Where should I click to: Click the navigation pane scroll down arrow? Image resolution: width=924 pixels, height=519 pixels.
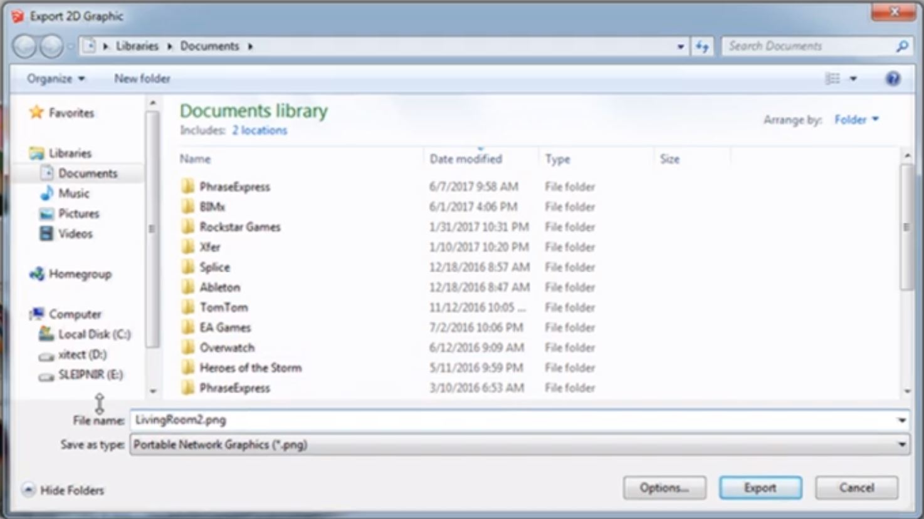(x=153, y=391)
